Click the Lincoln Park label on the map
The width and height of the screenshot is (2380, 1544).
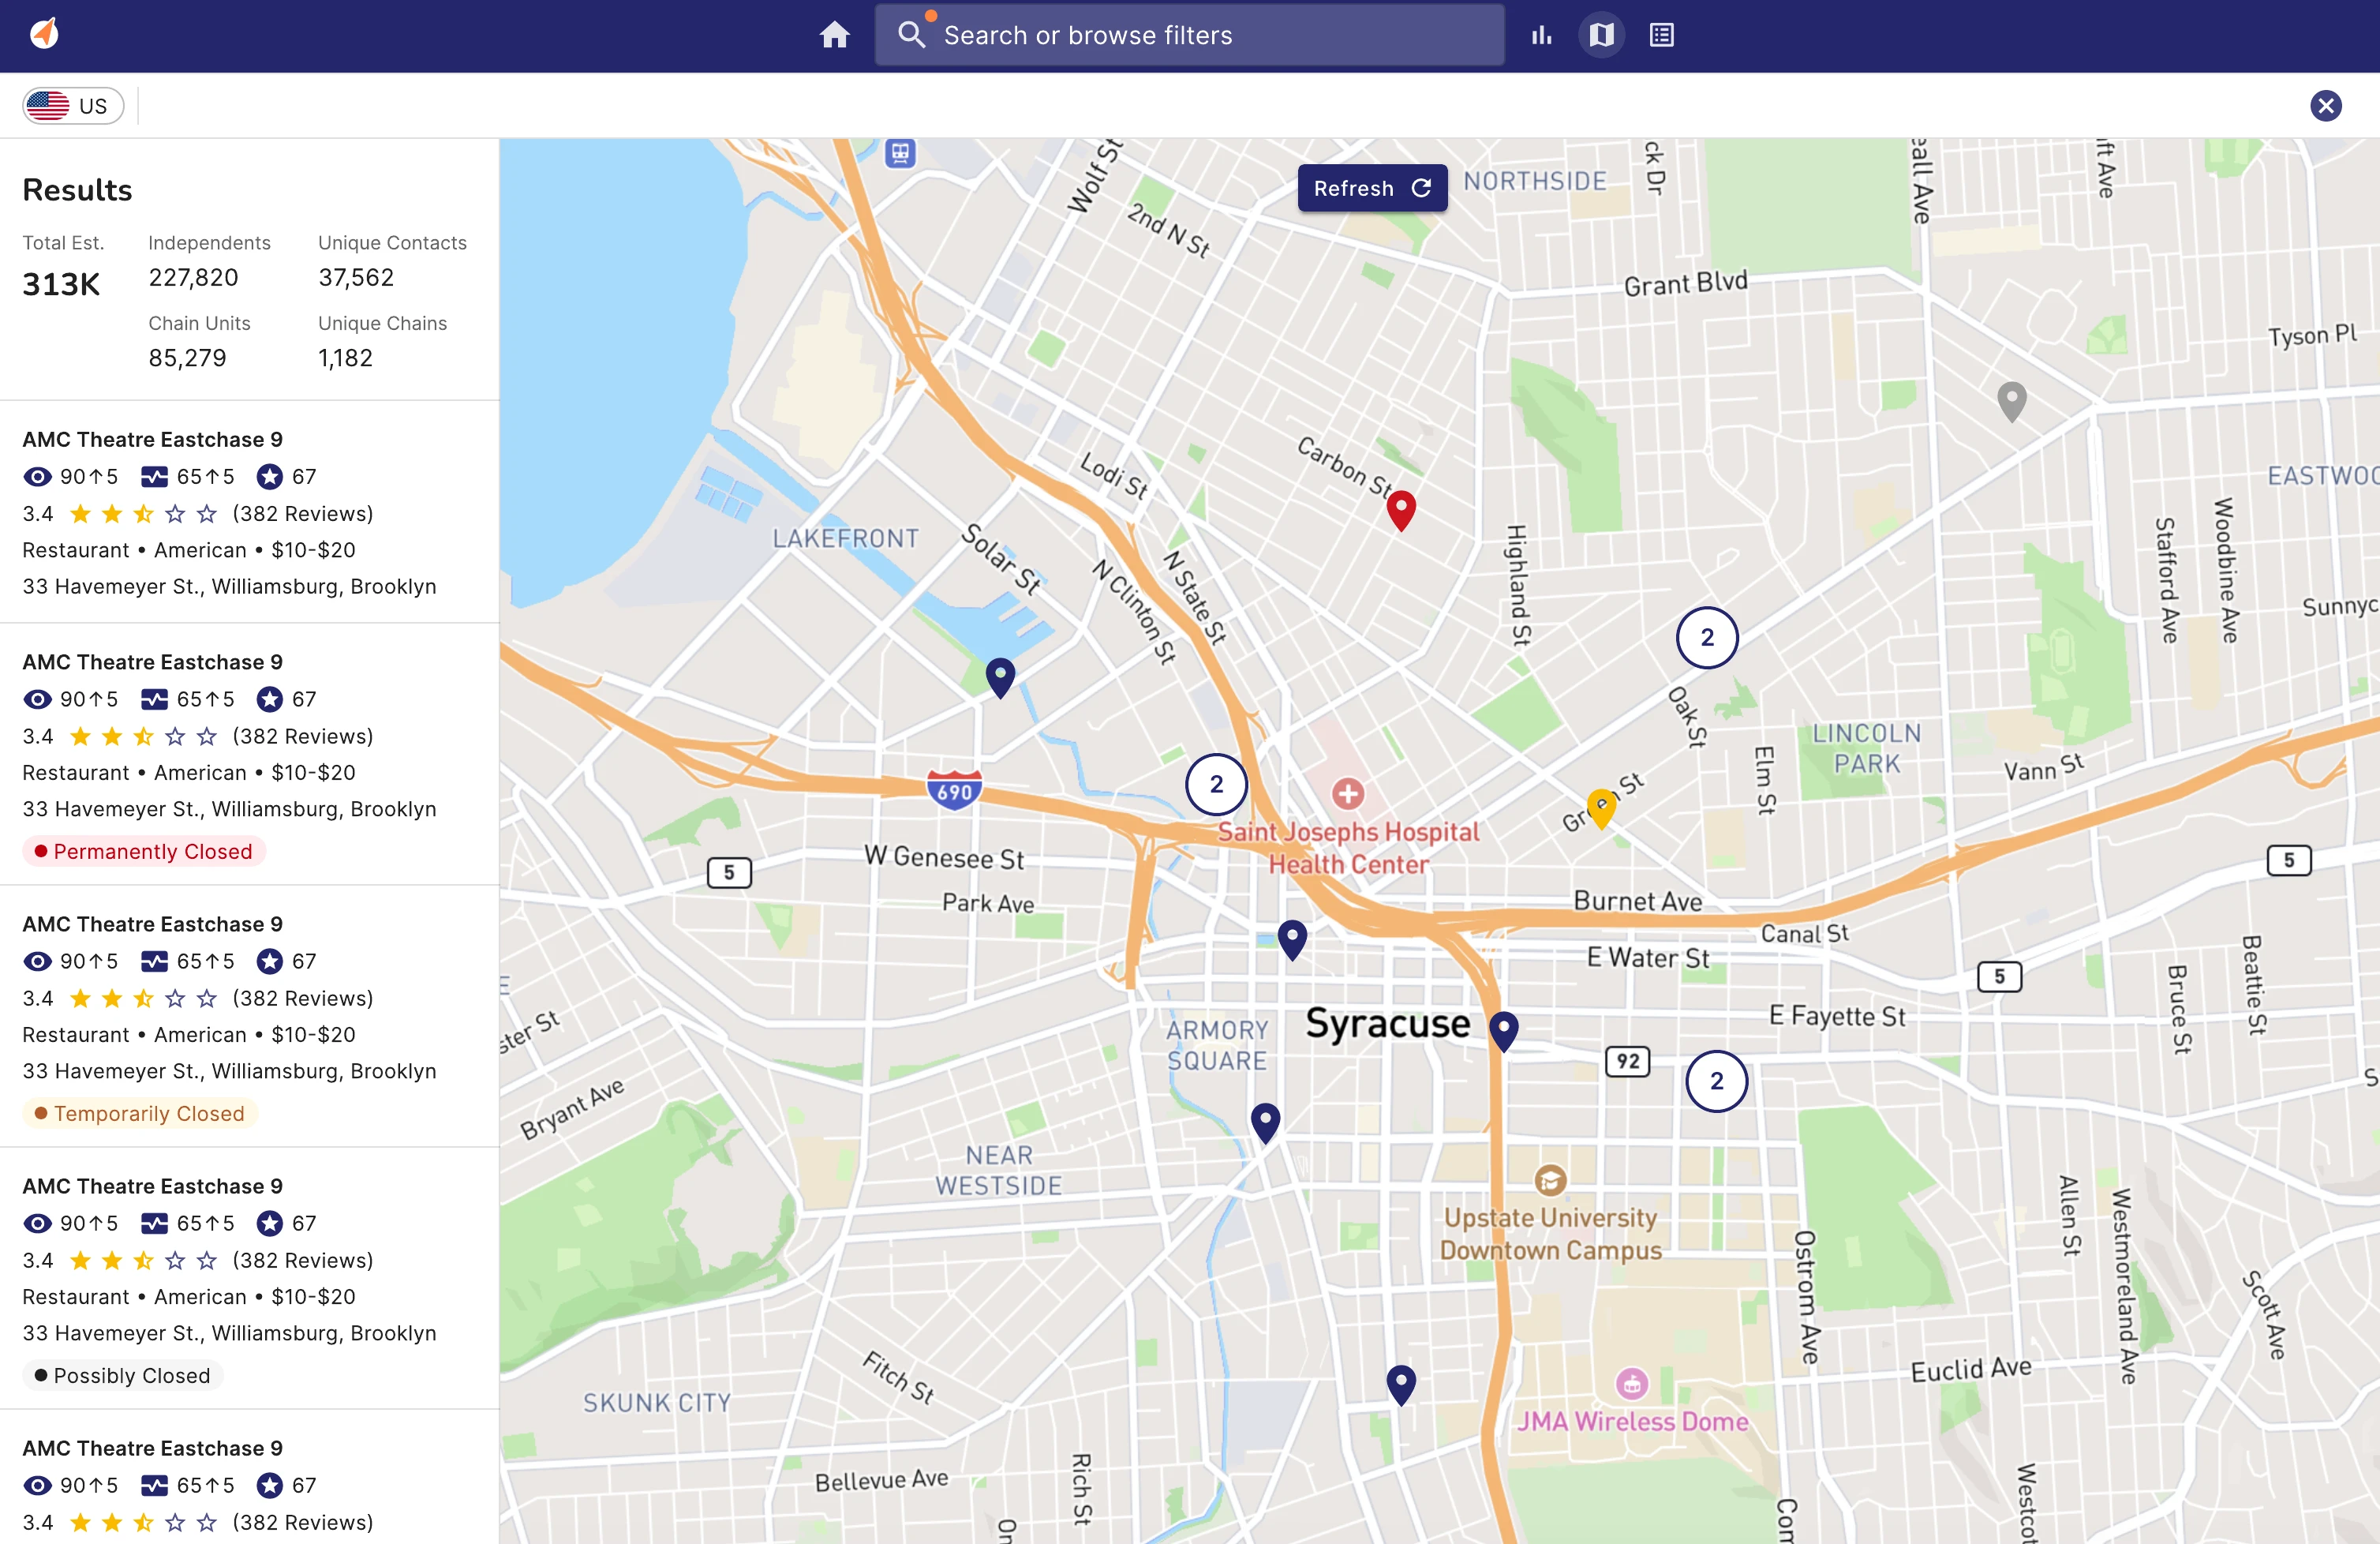click(1866, 748)
